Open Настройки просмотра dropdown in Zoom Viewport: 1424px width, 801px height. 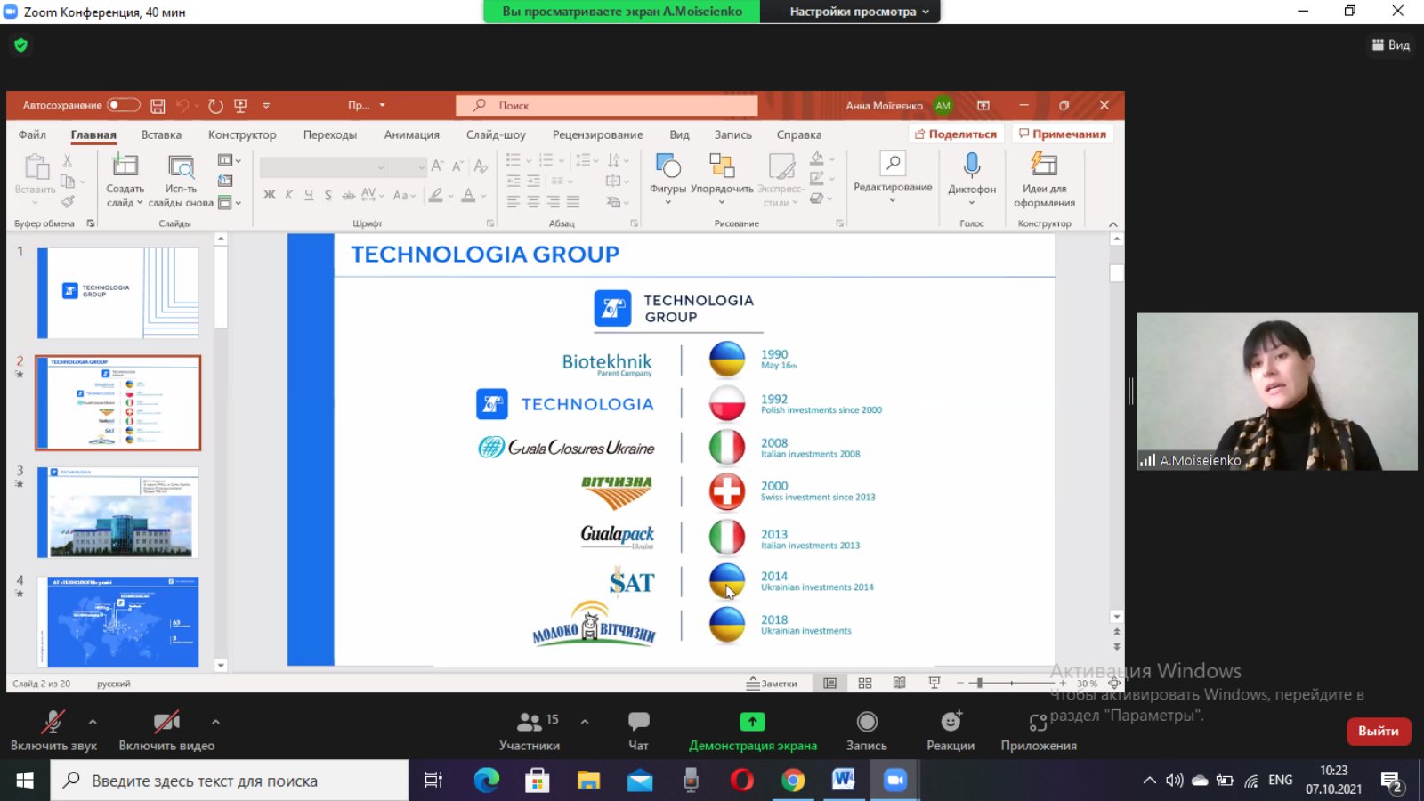pyautogui.click(x=858, y=12)
